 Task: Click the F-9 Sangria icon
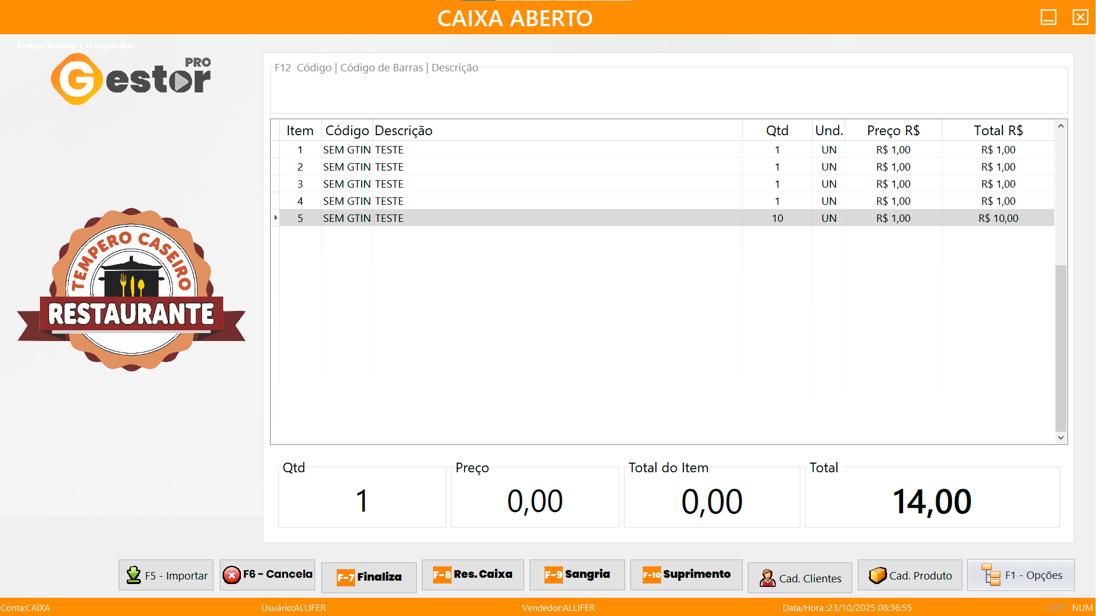(553, 575)
